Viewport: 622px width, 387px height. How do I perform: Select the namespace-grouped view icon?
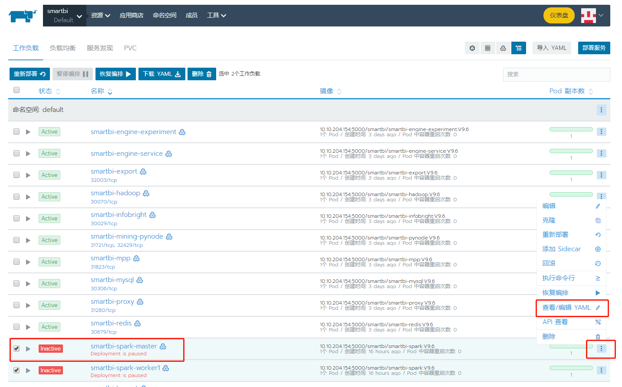(519, 48)
